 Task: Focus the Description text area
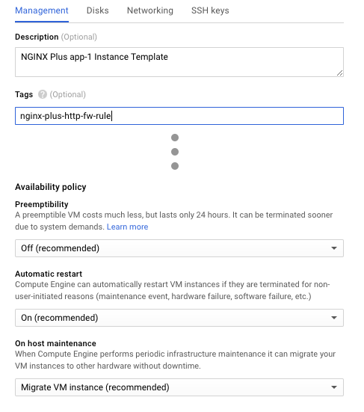coord(179,62)
